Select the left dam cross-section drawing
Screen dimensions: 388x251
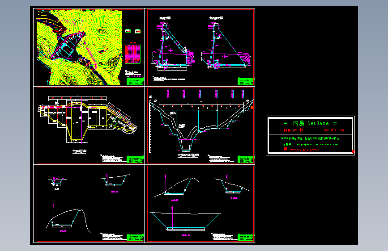click(x=173, y=46)
